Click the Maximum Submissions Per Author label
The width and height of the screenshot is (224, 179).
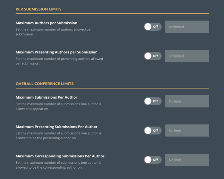pyautogui.click(x=46, y=97)
